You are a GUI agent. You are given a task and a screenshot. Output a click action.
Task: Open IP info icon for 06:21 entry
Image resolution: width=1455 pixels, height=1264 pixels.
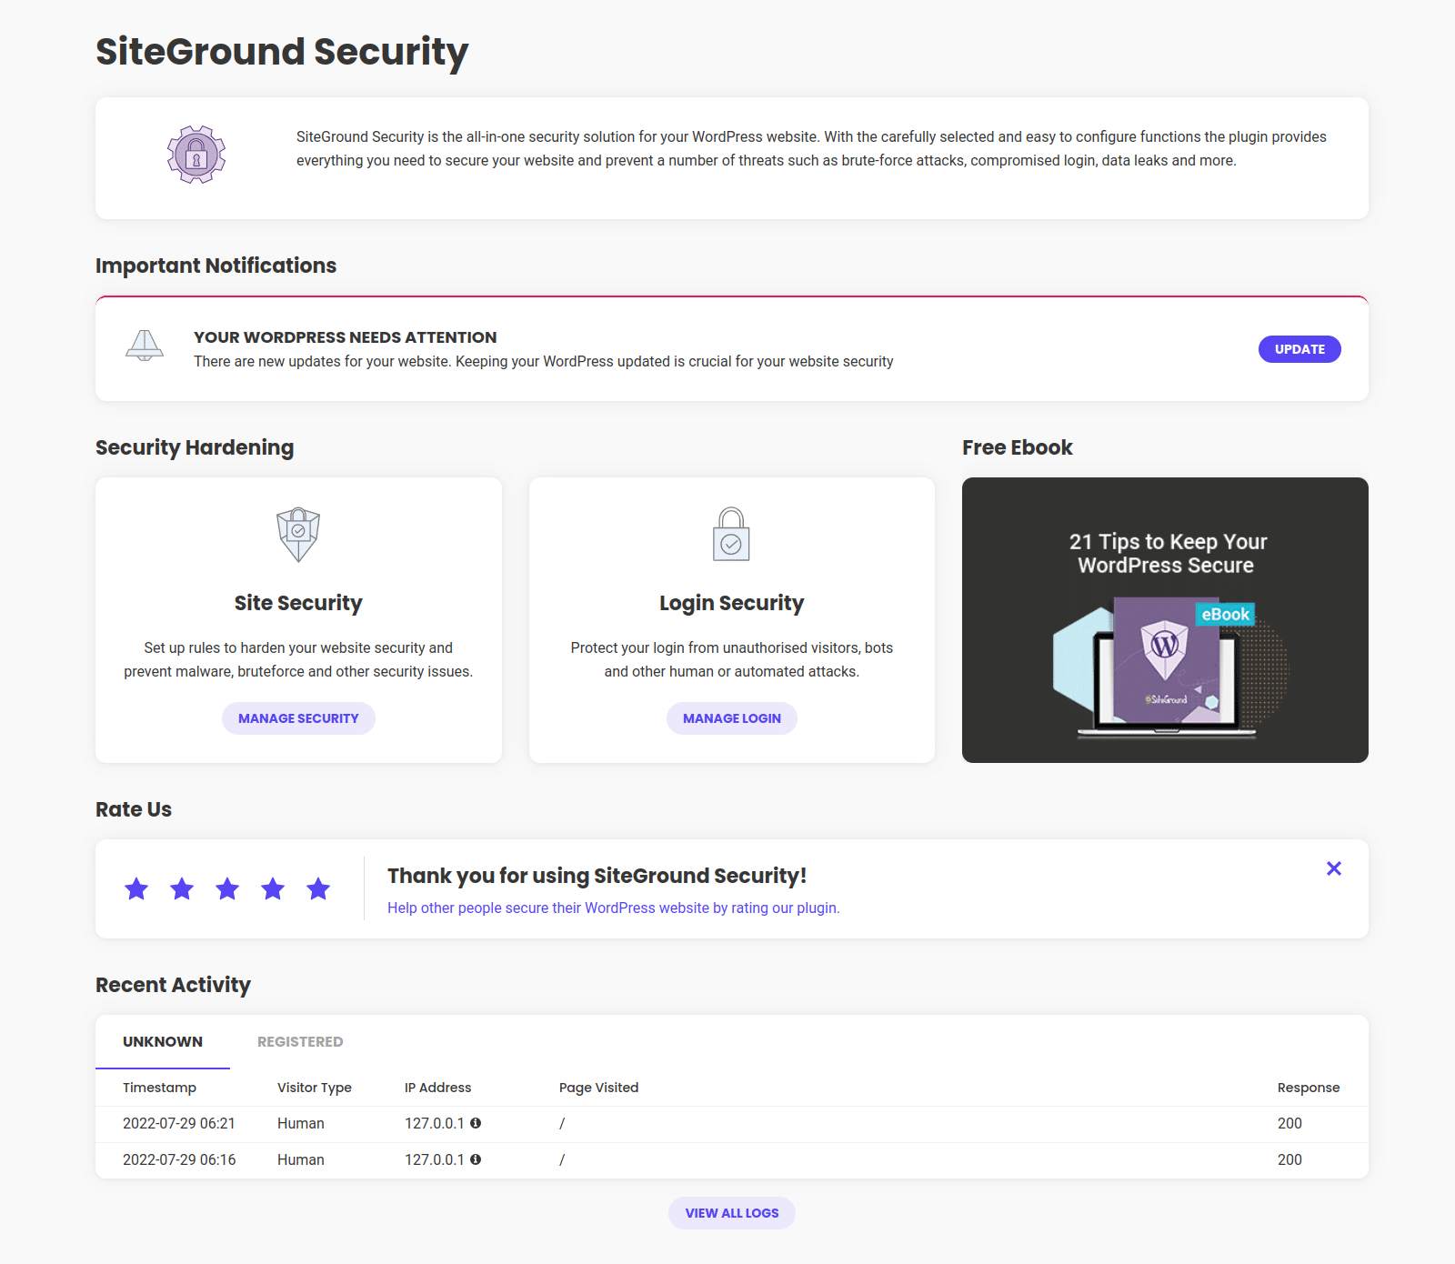coord(476,1123)
